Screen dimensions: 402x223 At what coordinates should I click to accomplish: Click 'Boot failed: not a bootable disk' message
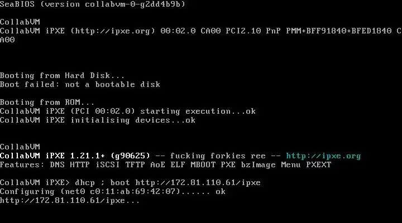(80, 85)
